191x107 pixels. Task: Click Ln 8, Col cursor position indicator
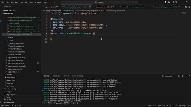152,106
